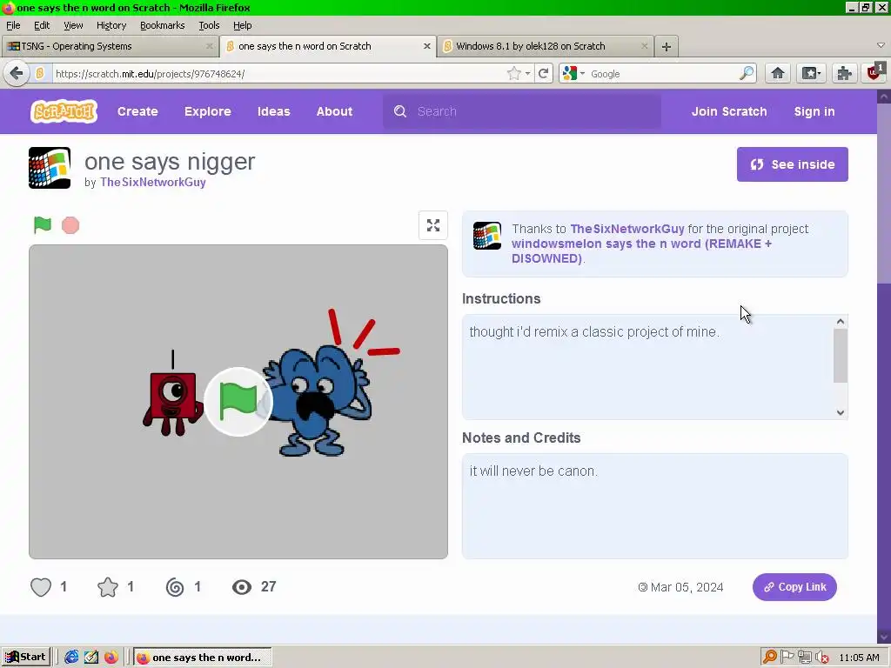This screenshot has height=668, width=891.
Task: Click the large green flag overlay on the stage
Action: [x=238, y=402]
